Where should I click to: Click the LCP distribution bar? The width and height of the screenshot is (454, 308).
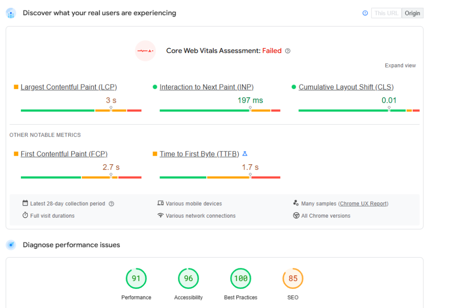click(x=81, y=110)
